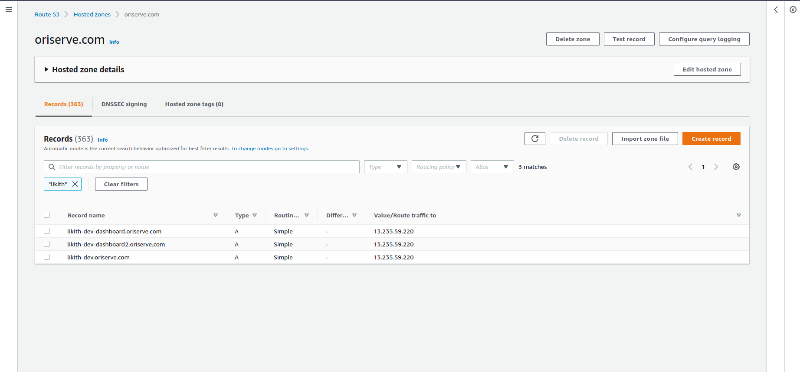Image resolution: width=800 pixels, height=372 pixels.
Task: Open the hamburger navigation menu
Action: 9,10
